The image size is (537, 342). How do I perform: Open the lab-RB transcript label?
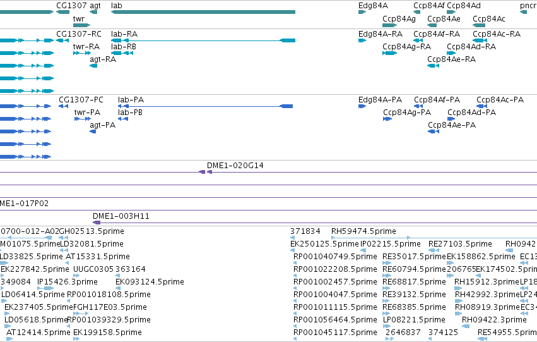point(123,46)
